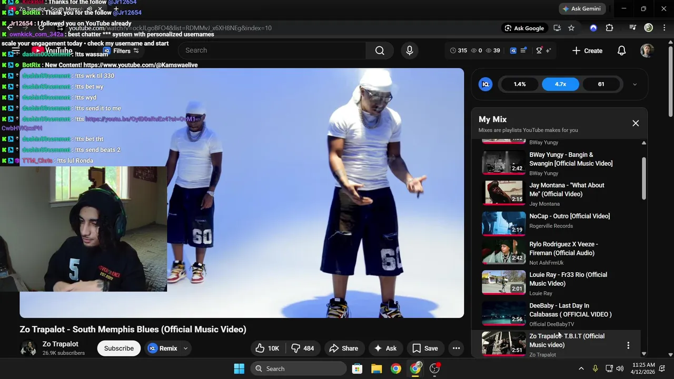This screenshot has width=674, height=379.
Task: Open more actions ellipsis under the video
Action: [457, 348]
